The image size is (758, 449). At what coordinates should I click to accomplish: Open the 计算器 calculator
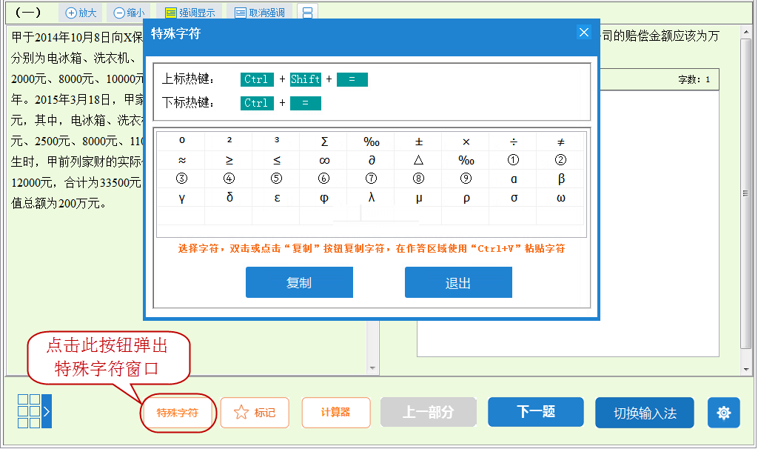(335, 413)
